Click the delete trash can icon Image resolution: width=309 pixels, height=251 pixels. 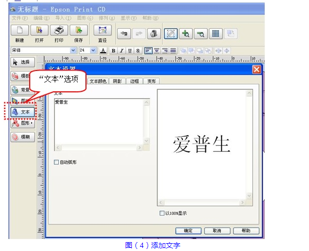[x=154, y=33]
